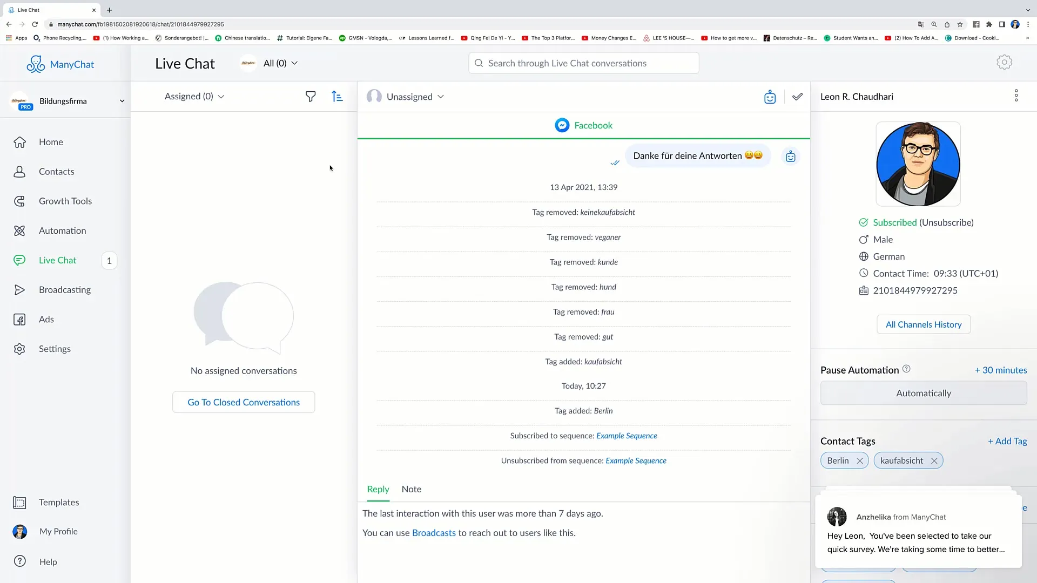
Task: Click the Broadcasts link in message
Action: (x=434, y=532)
